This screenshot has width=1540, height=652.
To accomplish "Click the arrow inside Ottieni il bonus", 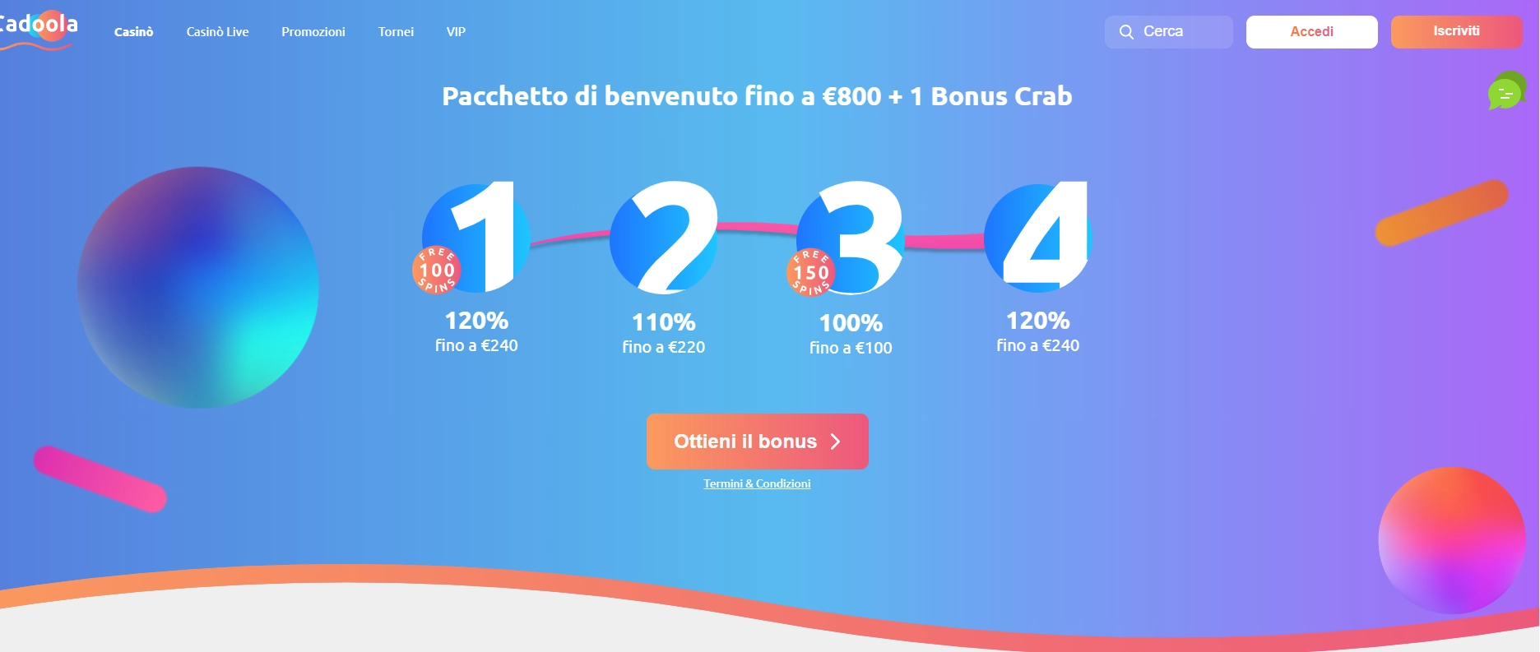I will (x=836, y=442).
